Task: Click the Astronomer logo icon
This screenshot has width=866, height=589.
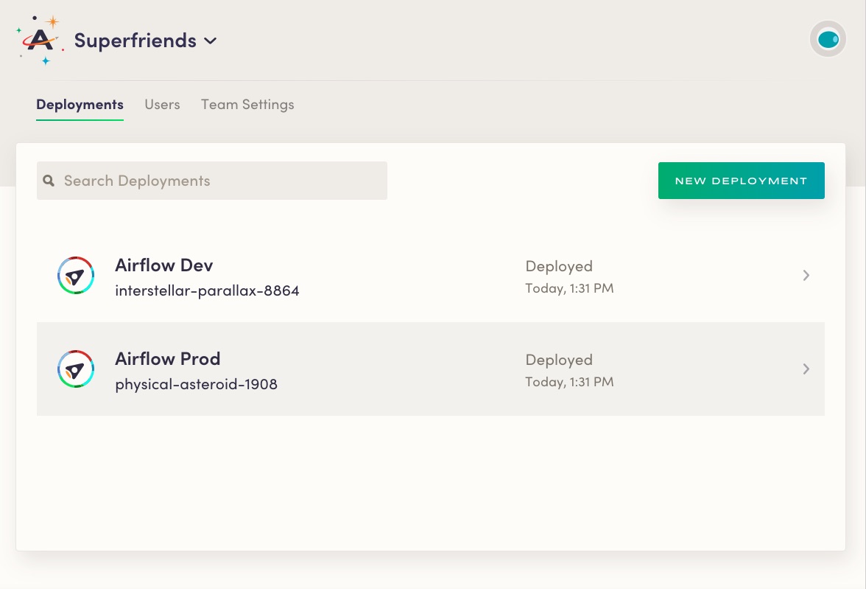Action: click(x=41, y=40)
